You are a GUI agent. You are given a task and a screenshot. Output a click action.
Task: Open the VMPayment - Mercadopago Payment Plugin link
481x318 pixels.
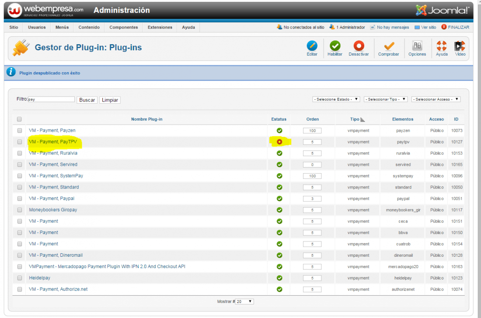107,266
